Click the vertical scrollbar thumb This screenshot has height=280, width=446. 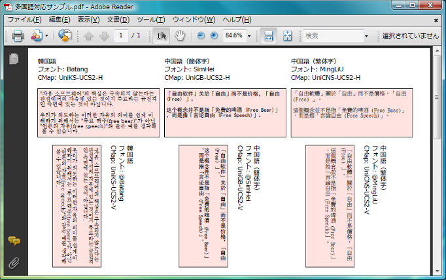(x=437, y=97)
